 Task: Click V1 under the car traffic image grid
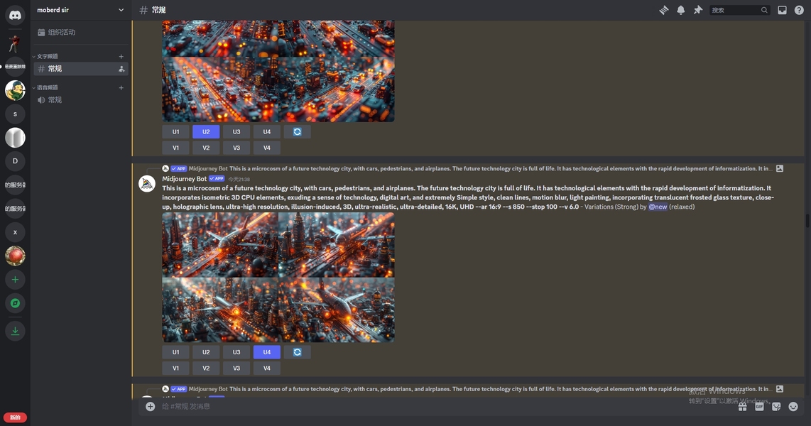click(x=176, y=148)
